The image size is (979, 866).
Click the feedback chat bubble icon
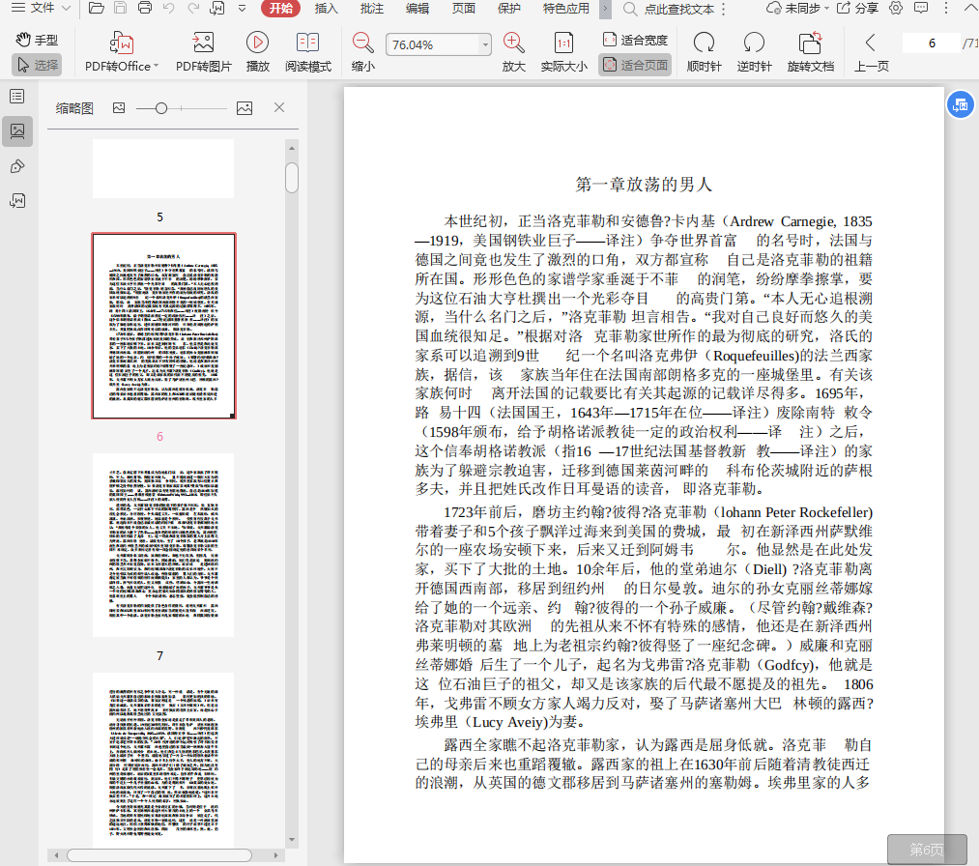921,8
